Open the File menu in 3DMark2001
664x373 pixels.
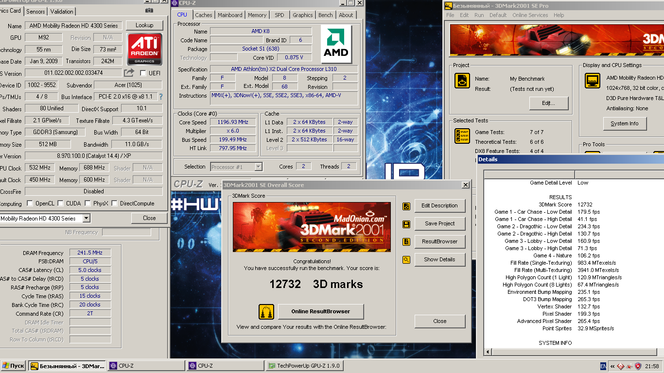tap(450, 15)
